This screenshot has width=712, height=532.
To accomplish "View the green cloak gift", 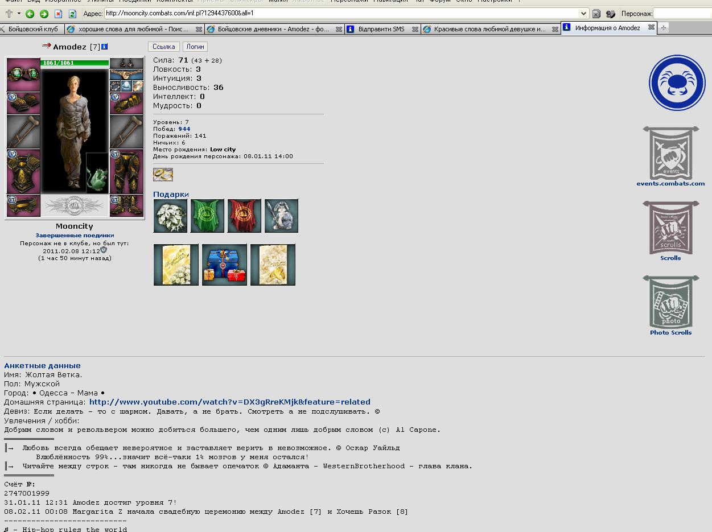I will 207,216.
